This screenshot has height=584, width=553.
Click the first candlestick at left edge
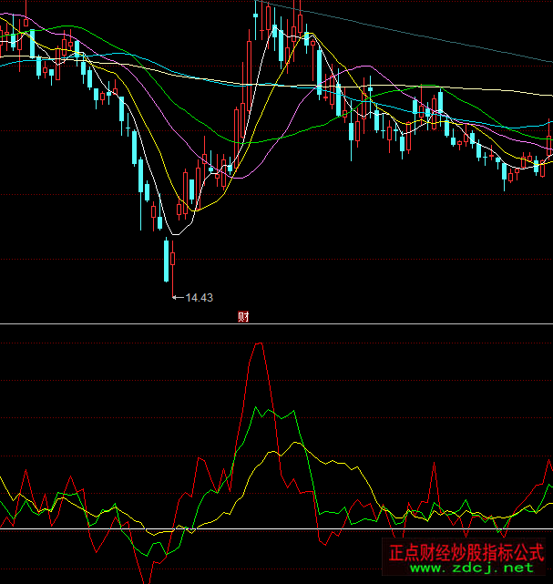(3, 39)
